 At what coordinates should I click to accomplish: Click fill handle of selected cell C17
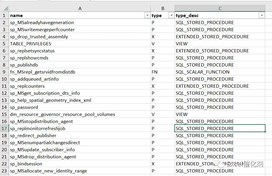(x=265, y=132)
